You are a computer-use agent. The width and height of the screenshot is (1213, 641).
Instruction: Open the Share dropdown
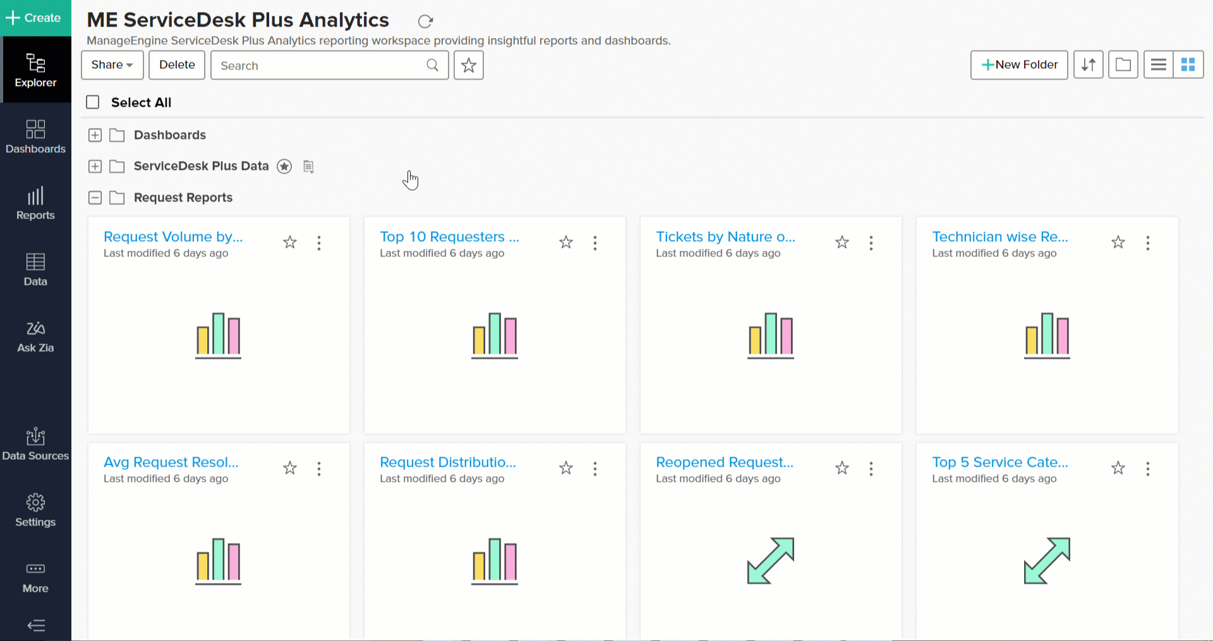(112, 65)
